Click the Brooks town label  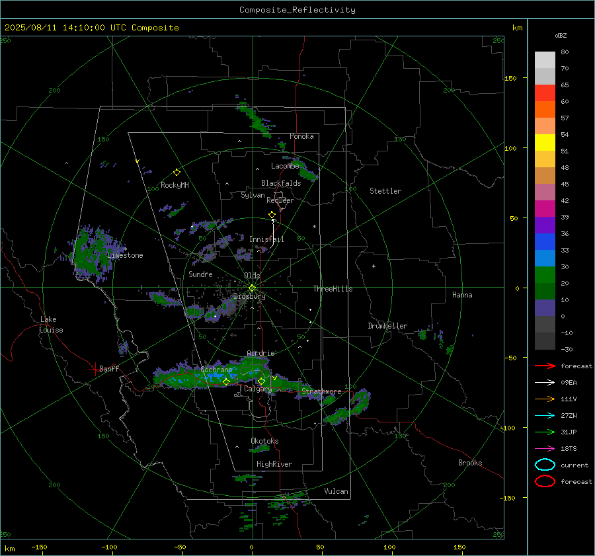tap(470, 463)
